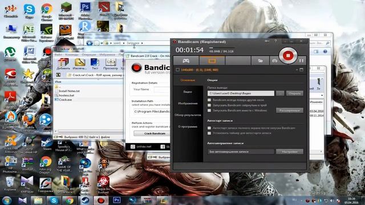365x205 pixels.
Task: Enable autostart full-screen recording checkbox
Action: coord(209,128)
